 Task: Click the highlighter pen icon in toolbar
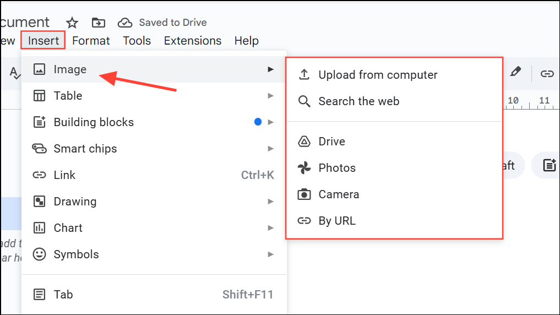pyautogui.click(x=515, y=72)
